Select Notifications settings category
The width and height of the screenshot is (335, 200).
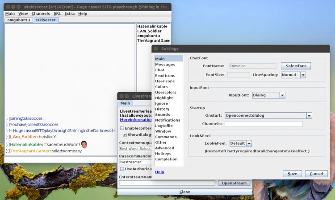(168, 120)
